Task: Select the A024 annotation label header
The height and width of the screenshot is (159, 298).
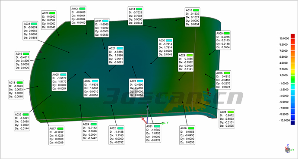Action: (90, 125)
